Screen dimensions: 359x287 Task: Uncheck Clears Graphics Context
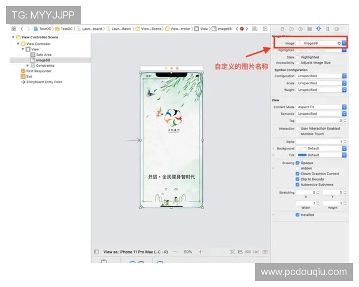pos(297,174)
